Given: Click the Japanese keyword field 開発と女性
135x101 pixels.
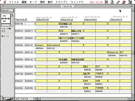Looking at the screenshot, I should coord(77,31).
